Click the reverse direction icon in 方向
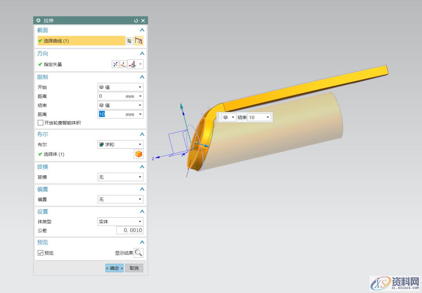This screenshot has width=422, height=293. 115,64
